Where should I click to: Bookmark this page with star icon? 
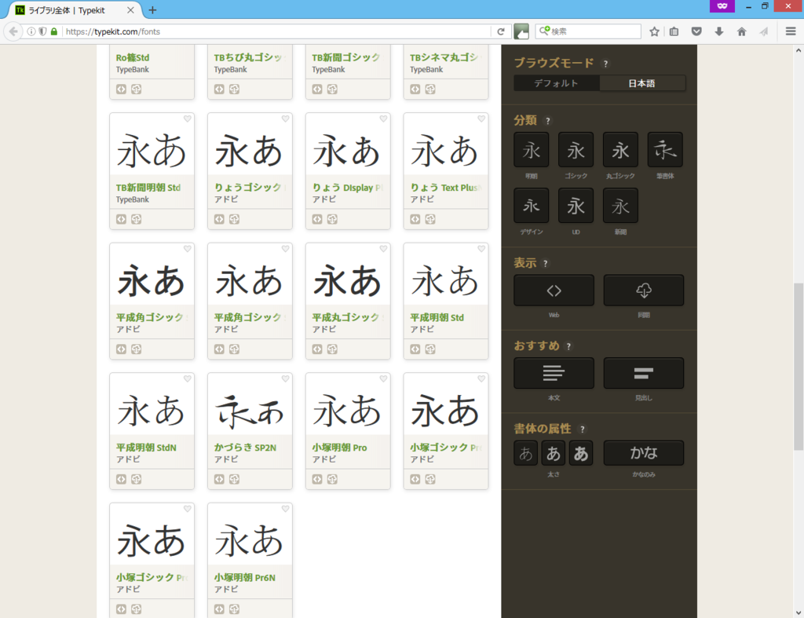click(x=654, y=31)
